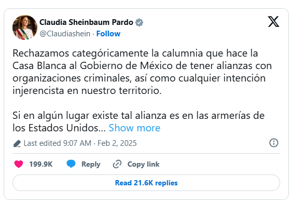Click the paragraph starting with Si en algún lugar
Screen dimensions: 292x204
click(x=138, y=121)
